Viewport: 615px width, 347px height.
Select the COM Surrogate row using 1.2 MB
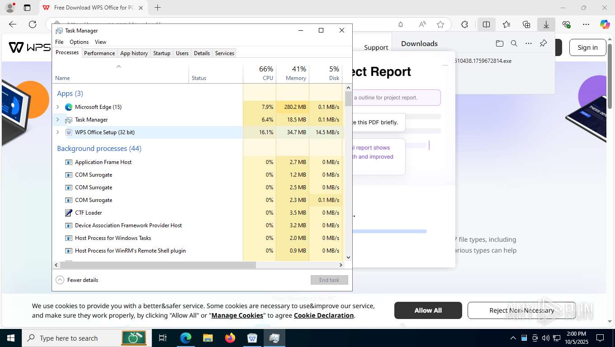pyautogui.click(x=198, y=175)
